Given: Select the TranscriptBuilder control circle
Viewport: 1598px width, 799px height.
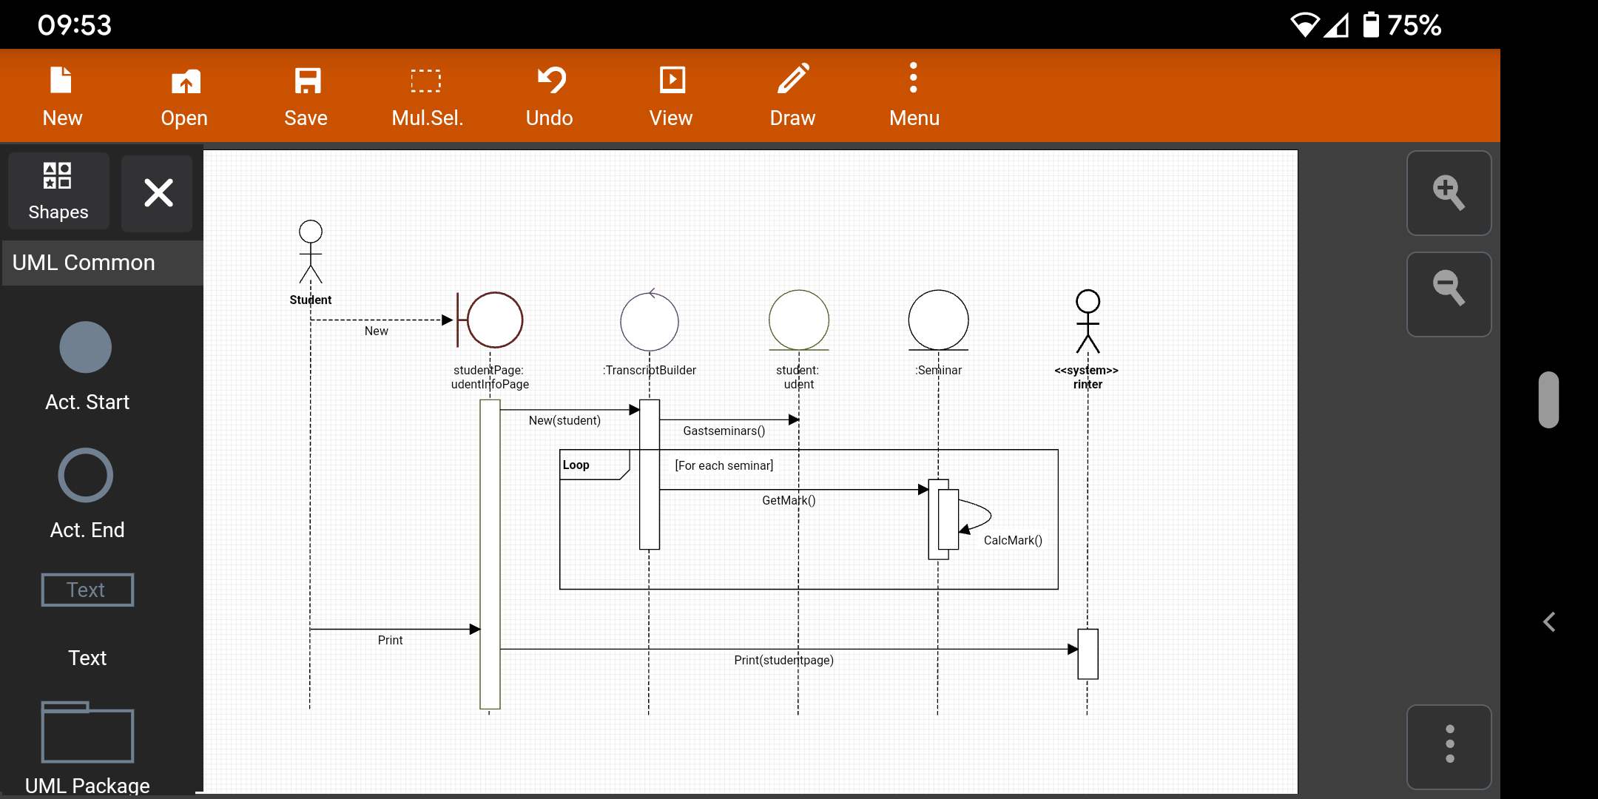Looking at the screenshot, I should [650, 320].
